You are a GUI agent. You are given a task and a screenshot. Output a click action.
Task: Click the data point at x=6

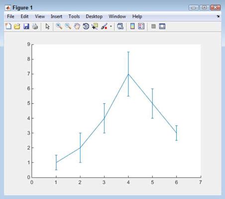tap(176, 133)
